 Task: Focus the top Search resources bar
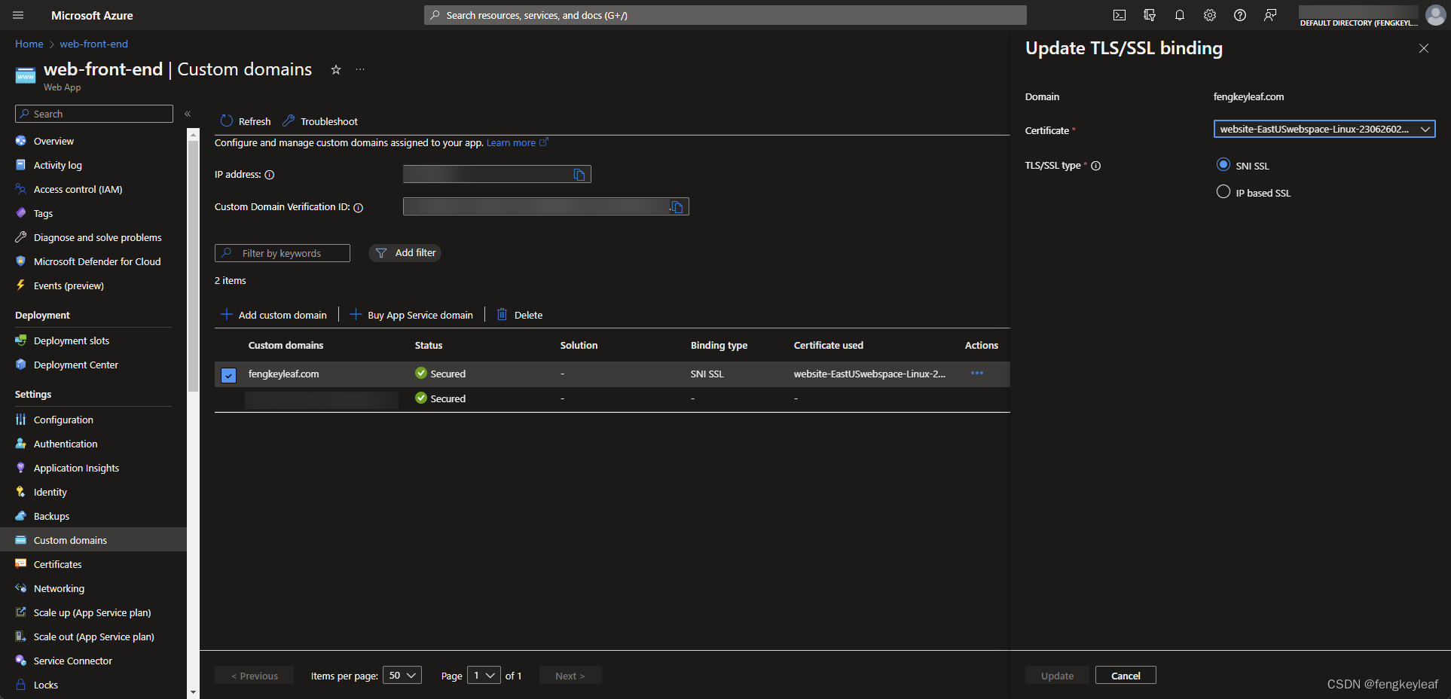coord(725,15)
